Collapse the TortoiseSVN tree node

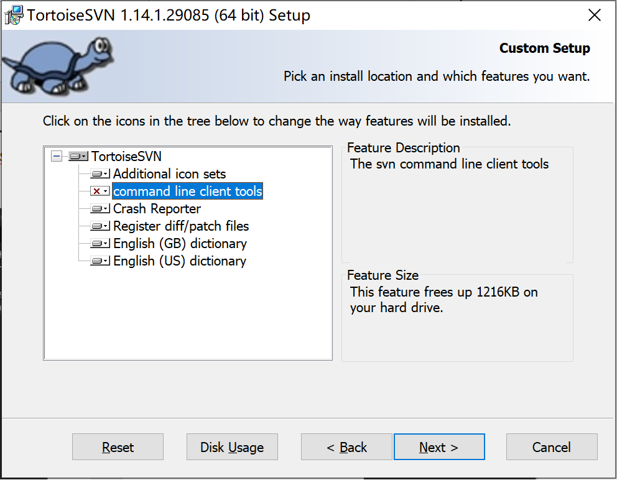[x=57, y=157]
